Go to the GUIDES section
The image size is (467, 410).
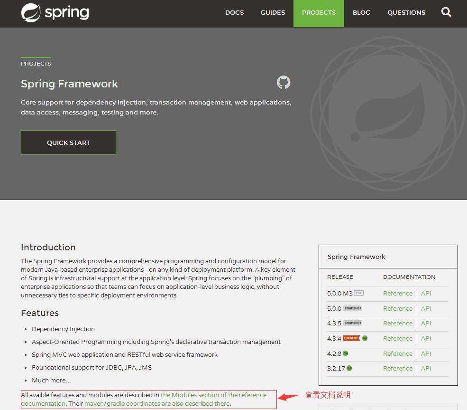[273, 12]
